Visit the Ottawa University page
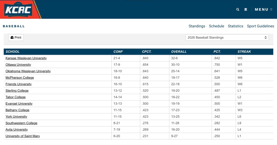The width and height of the screenshot is (277, 145). tap(18, 65)
